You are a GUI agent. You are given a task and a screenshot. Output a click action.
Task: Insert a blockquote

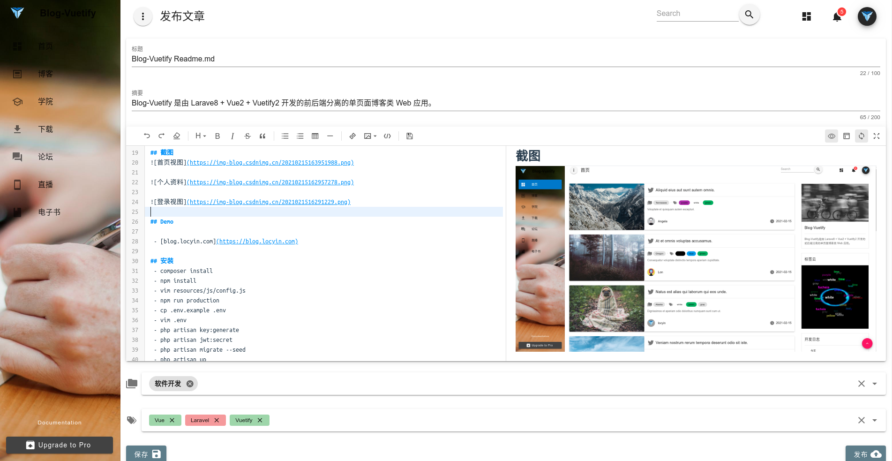[x=262, y=136]
